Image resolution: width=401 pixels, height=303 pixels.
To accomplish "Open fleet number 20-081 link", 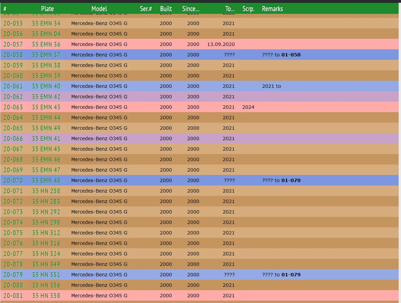I will click(13, 296).
